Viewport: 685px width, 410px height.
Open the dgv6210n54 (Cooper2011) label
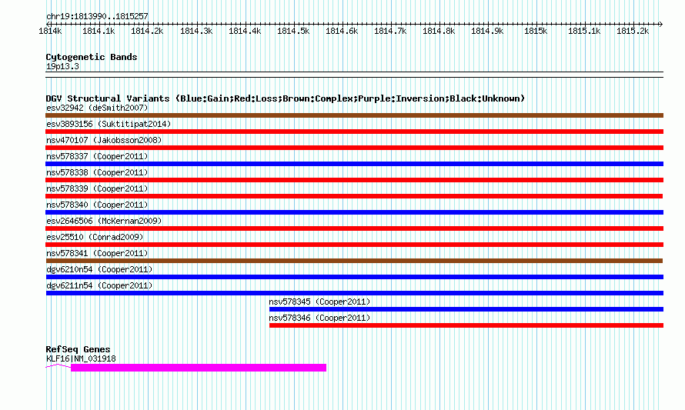pyautogui.click(x=99, y=269)
